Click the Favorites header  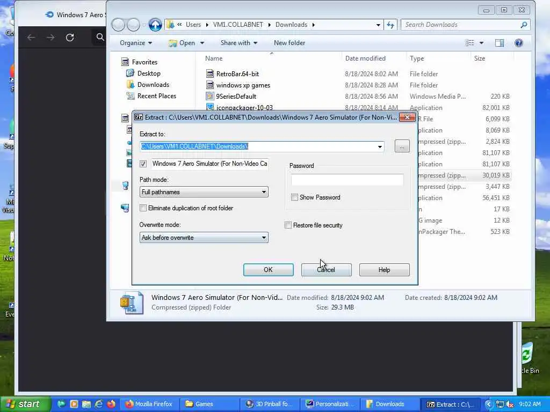coord(144,62)
